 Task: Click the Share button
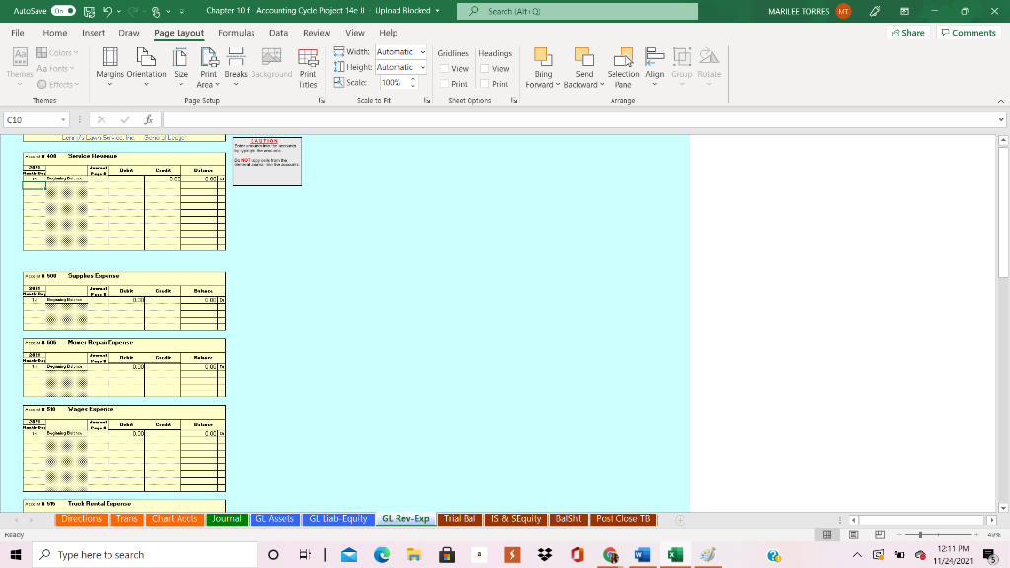[904, 32]
